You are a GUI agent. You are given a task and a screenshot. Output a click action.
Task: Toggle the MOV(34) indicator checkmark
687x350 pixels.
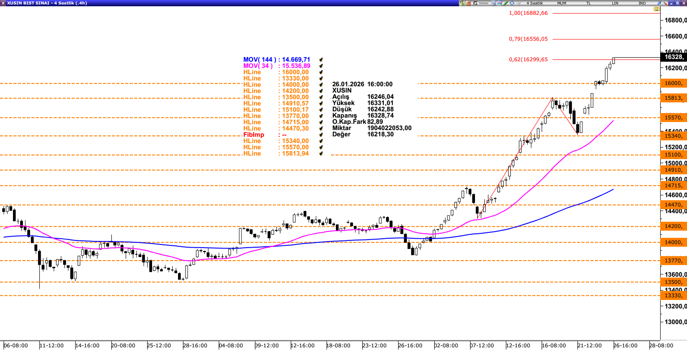tap(321, 66)
